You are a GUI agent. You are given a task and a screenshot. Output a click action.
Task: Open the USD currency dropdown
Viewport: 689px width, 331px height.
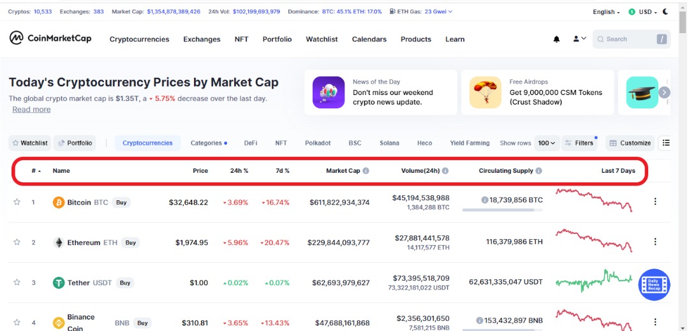(x=642, y=12)
